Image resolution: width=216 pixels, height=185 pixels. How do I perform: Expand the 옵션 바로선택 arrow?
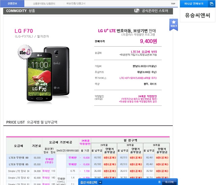(x=100, y=183)
